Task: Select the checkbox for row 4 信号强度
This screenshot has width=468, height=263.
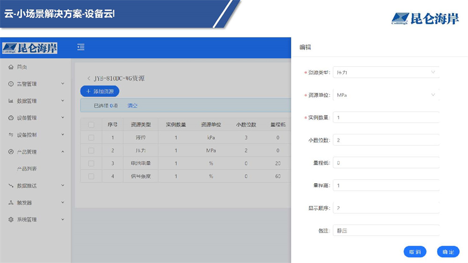Action: click(91, 176)
